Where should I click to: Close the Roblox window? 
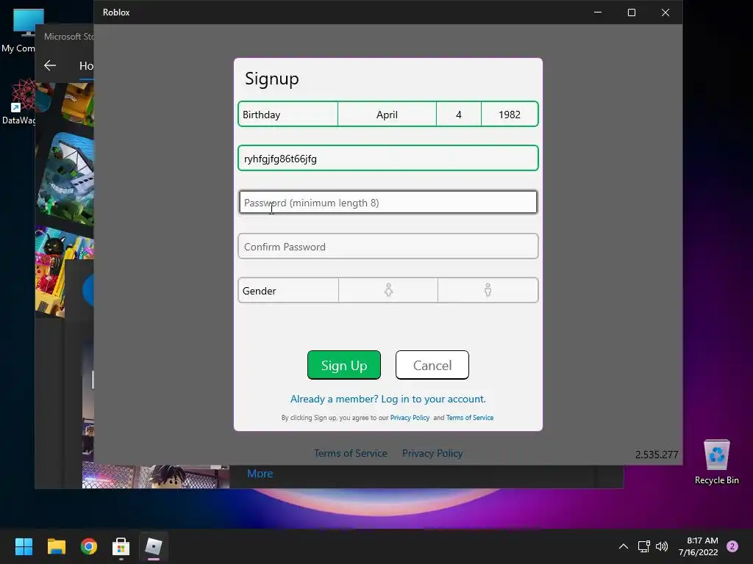[x=665, y=12]
